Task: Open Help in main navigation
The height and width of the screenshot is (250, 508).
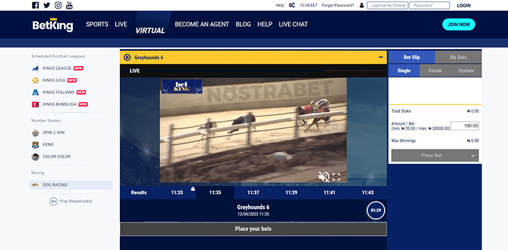Action: [265, 24]
